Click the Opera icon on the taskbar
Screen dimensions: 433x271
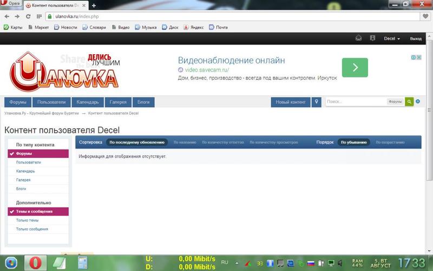click(x=35, y=263)
